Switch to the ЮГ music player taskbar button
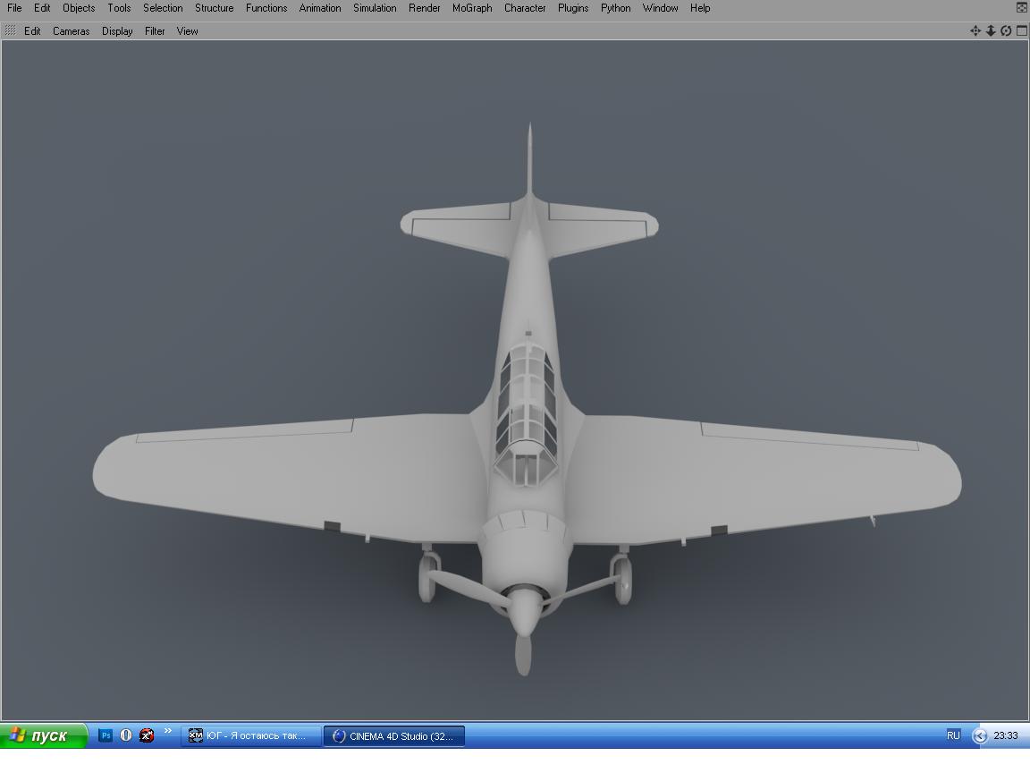This screenshot has height=773, width=1030. 250,735
